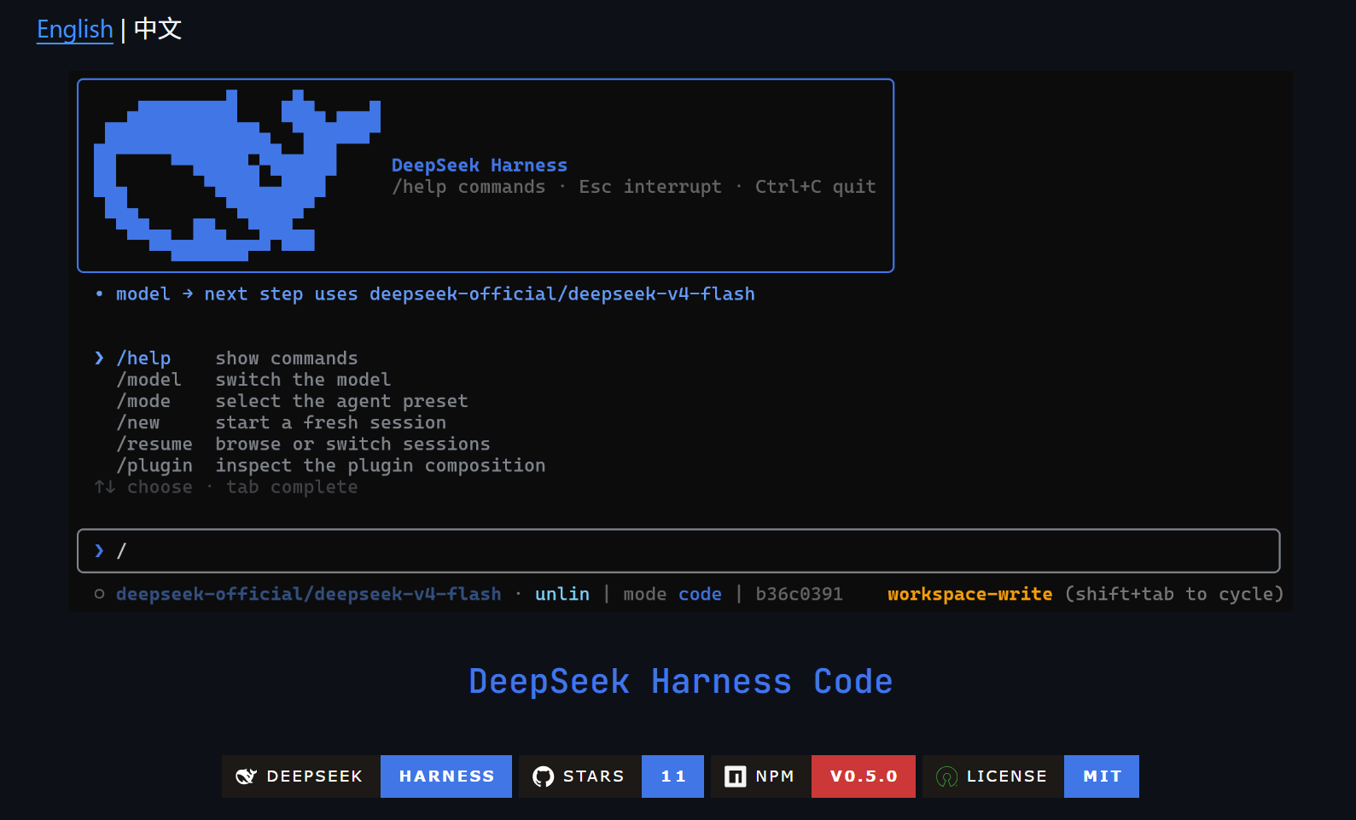Screen dimensions: 1356x820
Task: Click the hollow circle status indicator
Action: click(99, 594)
